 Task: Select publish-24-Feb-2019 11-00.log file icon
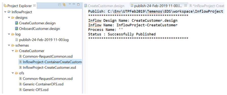coord(17,40)
